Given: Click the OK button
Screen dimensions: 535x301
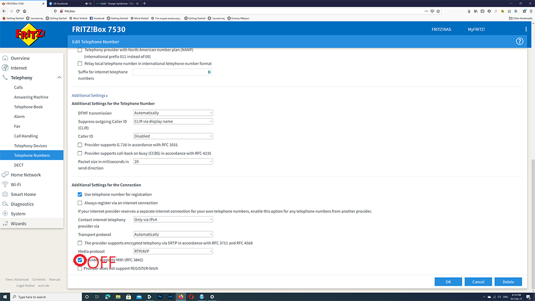Looking at the screenshot, I should 448,282.
